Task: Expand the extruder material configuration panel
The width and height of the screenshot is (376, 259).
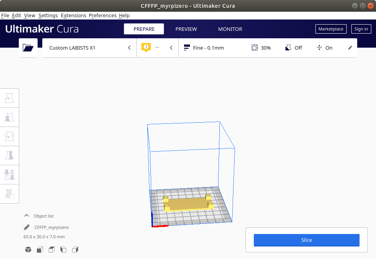Action: coord(157,48)
